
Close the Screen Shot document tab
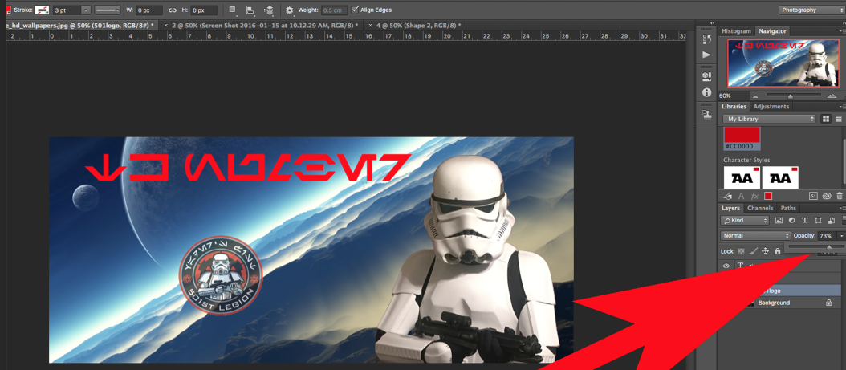165,26
